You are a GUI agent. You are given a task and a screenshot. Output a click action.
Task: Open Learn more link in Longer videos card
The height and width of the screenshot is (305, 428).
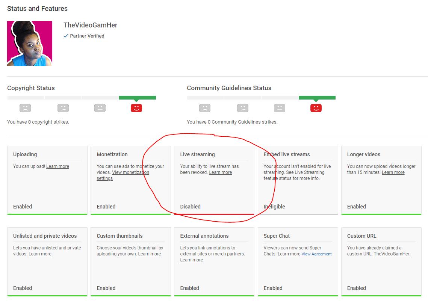[393, 172]
